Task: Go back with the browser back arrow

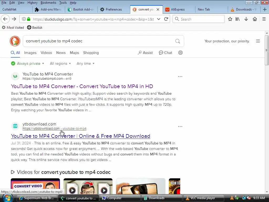Action: (5, 19)
